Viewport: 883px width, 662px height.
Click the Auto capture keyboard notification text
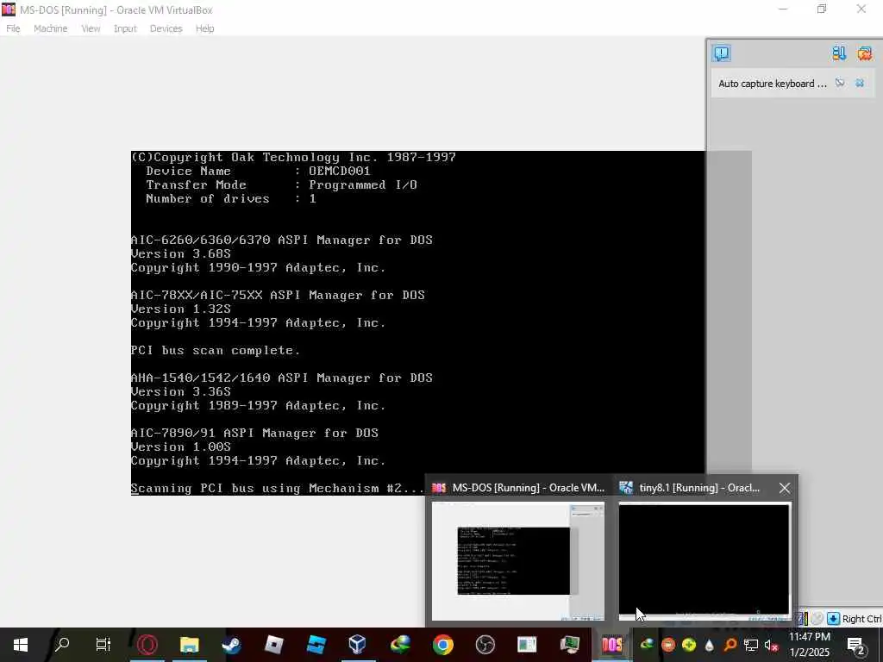[x=772, y=84]
